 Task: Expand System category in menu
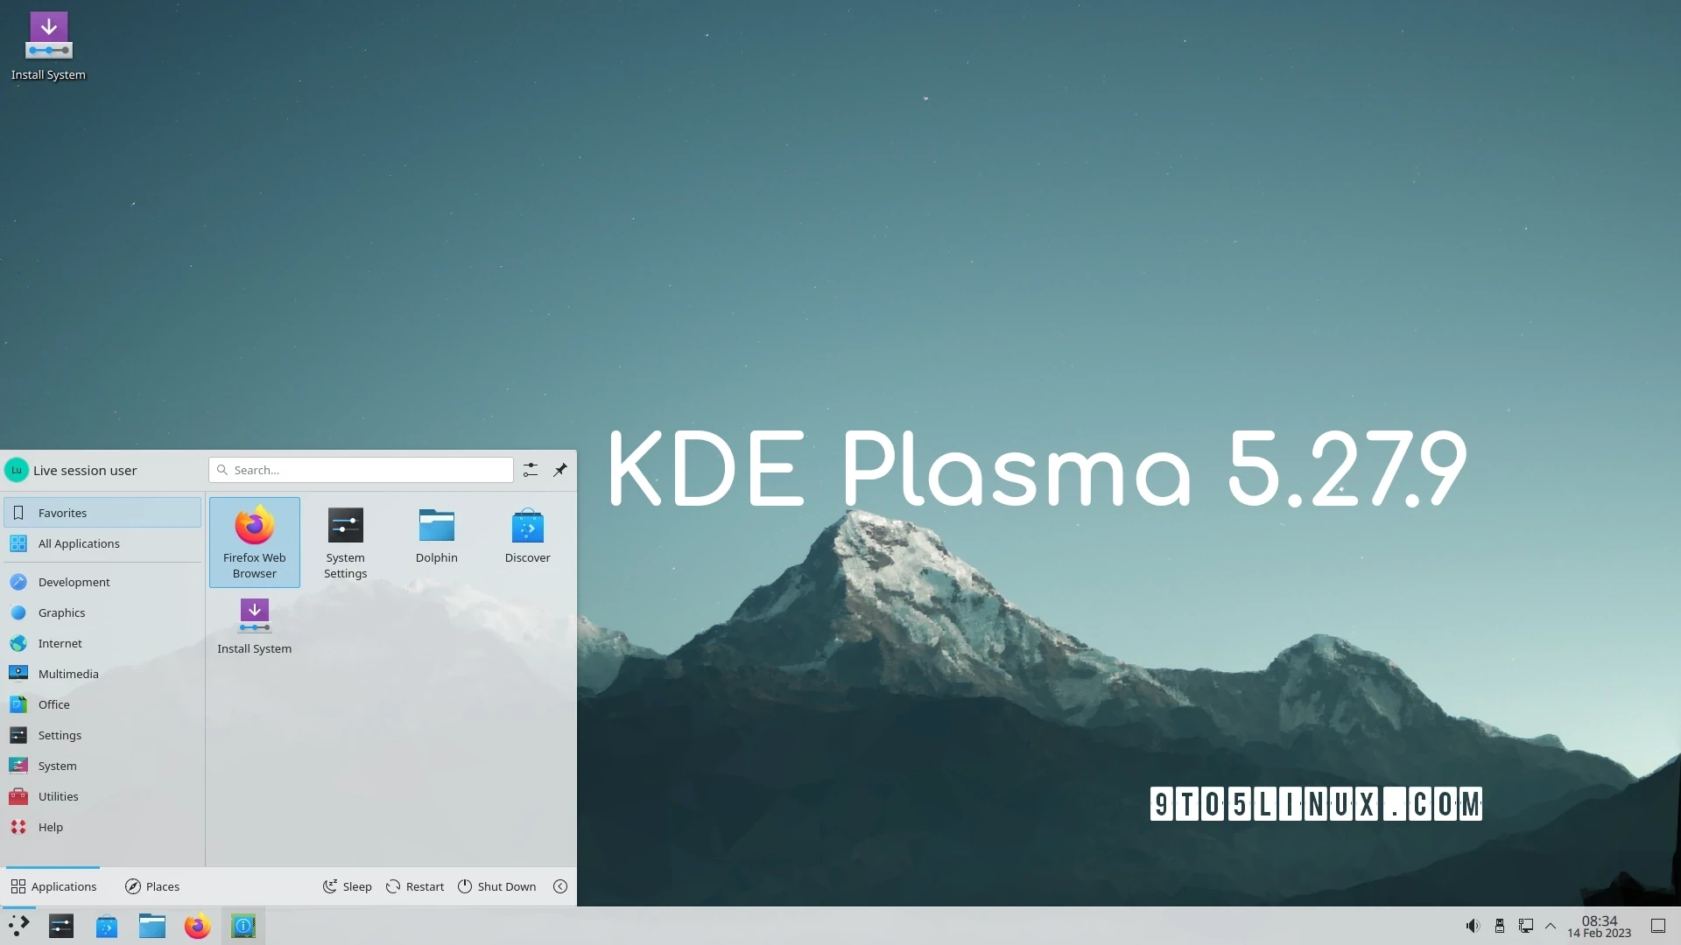[57, 765]
